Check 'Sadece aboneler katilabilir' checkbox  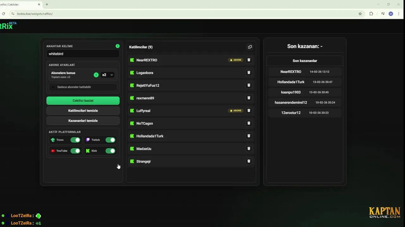click(x=53, y=87)
